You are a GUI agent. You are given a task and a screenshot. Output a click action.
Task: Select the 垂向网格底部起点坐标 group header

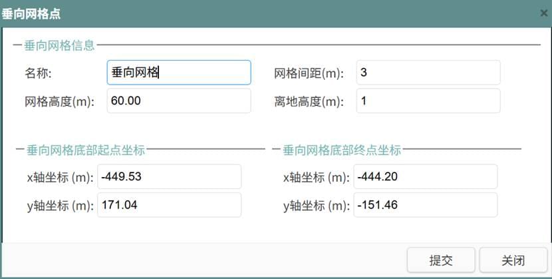[x=85, y=150]
